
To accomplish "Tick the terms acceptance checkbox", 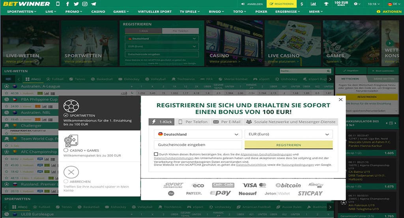I will click(x=156, y=154).
